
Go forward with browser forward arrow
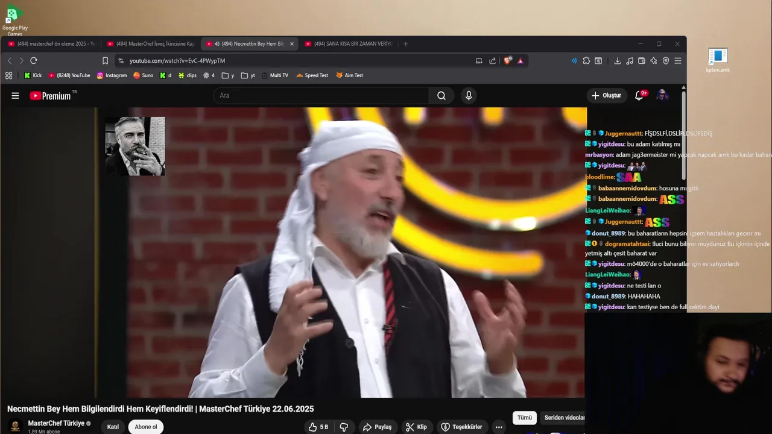21,61
